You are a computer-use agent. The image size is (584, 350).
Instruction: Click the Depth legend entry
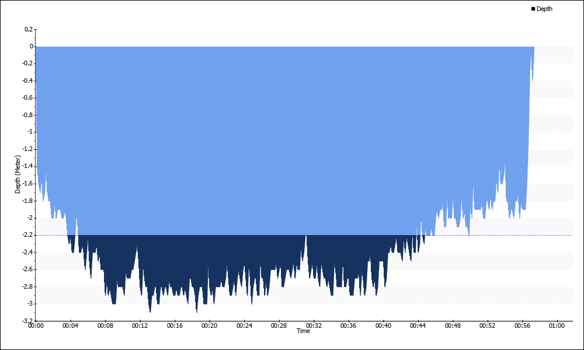click(542, 9)
